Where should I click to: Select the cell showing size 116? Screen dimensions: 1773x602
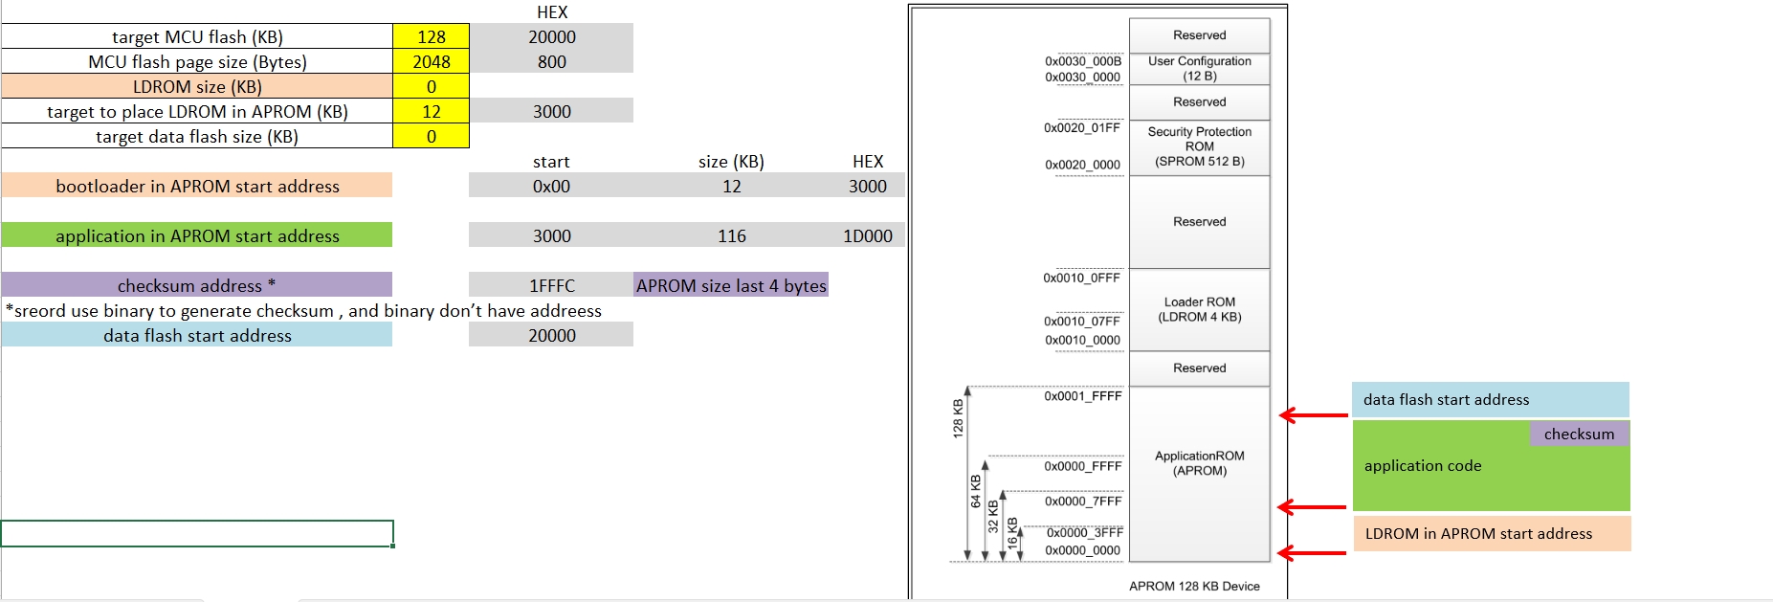pyautogui.click(x=731, y=235)
